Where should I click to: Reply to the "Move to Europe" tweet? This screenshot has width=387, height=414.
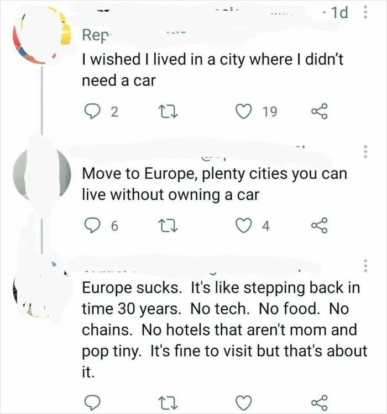click(x=92, y=226)
